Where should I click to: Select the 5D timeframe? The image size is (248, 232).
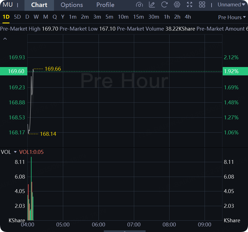click(18, 17)
